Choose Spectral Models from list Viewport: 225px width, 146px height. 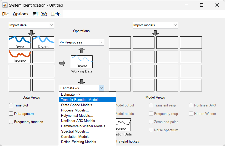[x=87, y=131]
